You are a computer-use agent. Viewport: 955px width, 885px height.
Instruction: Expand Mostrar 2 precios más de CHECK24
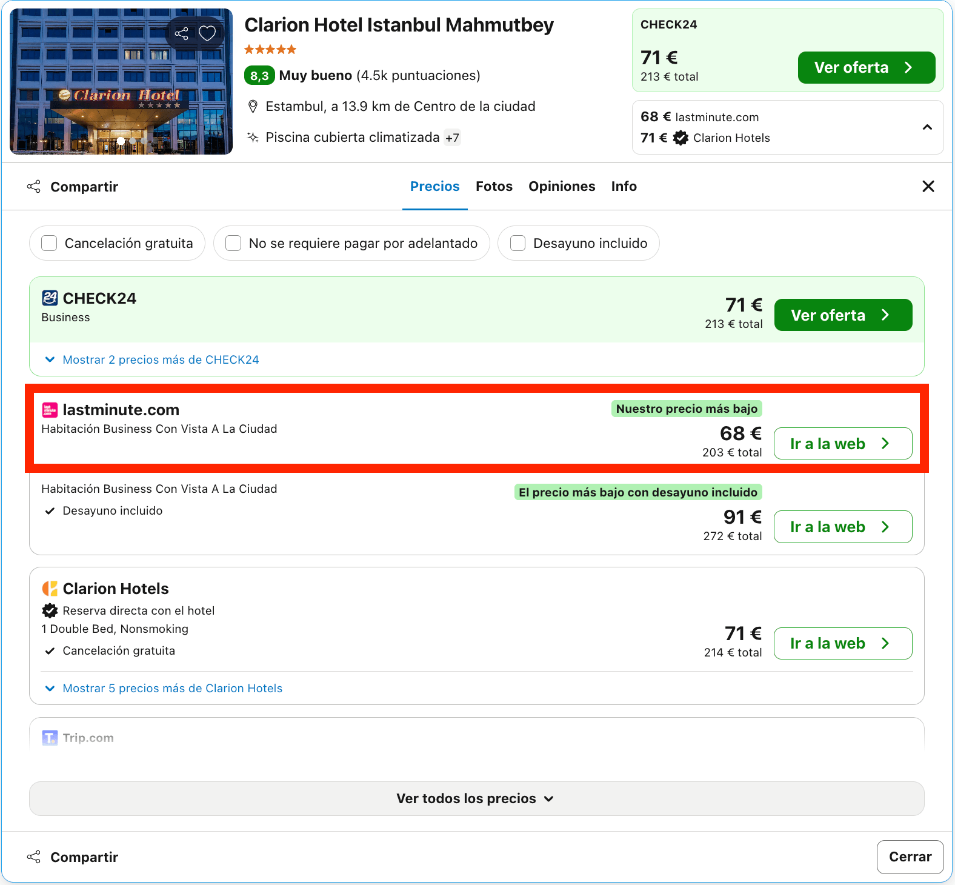[152, 360]
